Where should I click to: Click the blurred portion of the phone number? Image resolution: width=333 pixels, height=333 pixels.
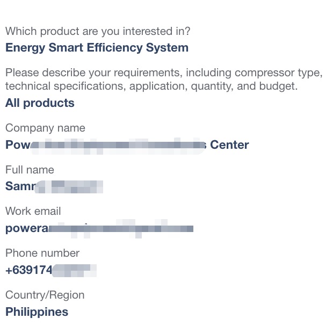[x=74, y=271]
